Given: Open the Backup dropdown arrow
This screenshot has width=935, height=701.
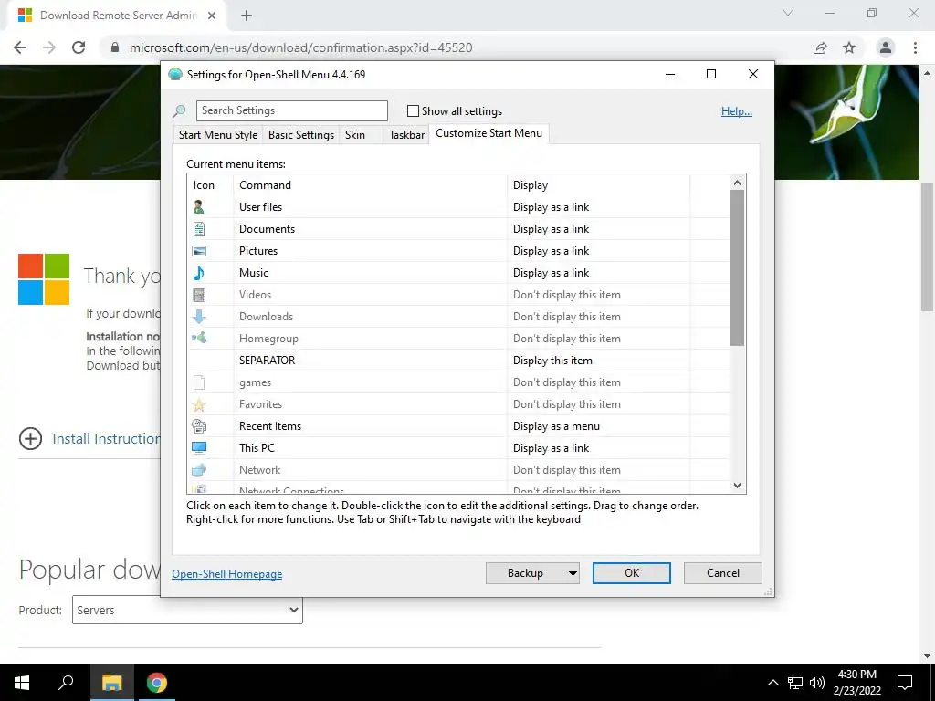Looking at the screenshot, I should tap(573, 573).
